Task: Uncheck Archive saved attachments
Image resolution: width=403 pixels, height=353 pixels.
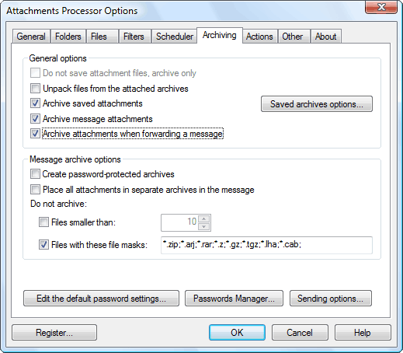Action: [35, 103]
